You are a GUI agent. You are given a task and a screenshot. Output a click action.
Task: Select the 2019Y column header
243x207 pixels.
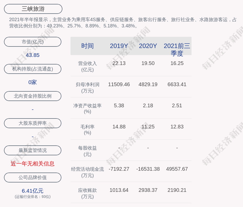click(119, 46)
